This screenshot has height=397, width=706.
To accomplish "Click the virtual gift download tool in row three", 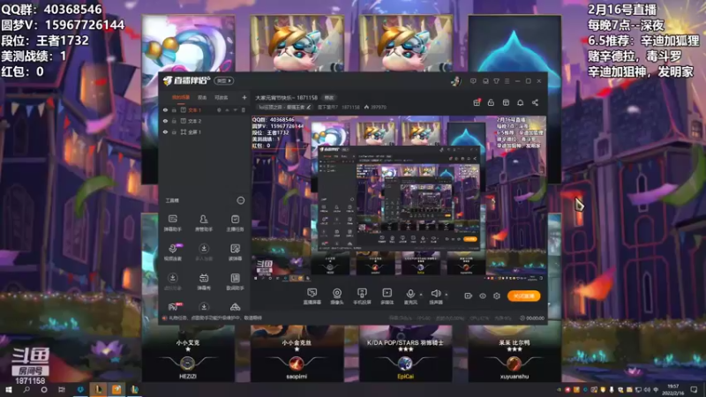I will pyautogui.click(x=172, y=281).
